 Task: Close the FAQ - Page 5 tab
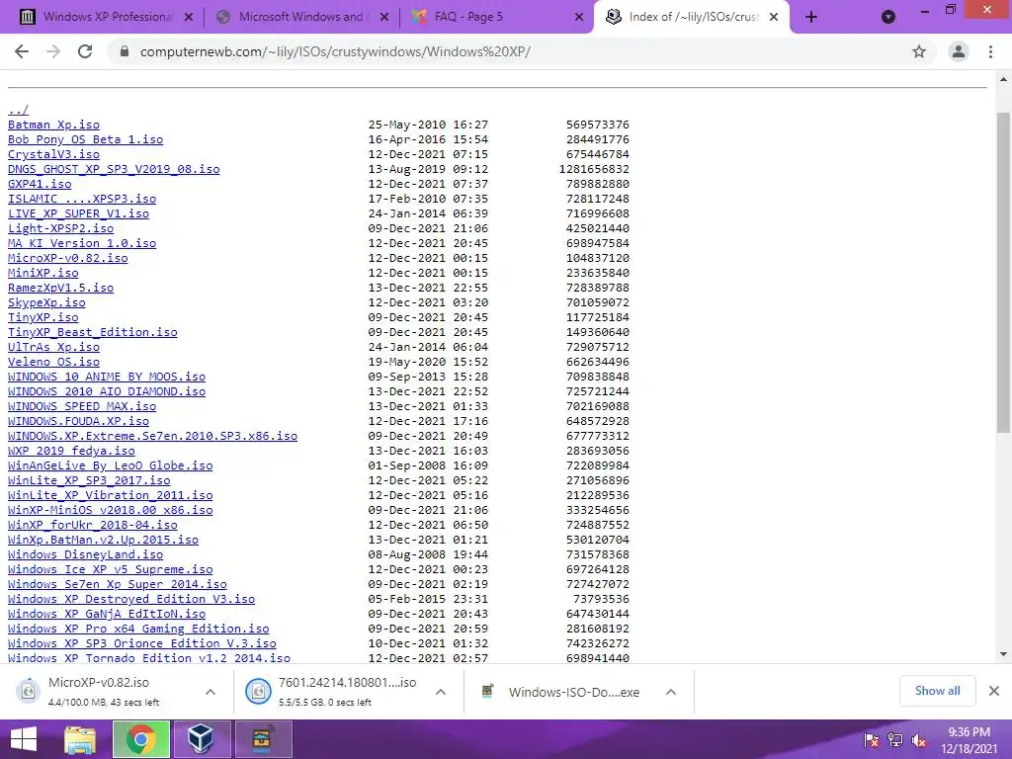[579, 18]
